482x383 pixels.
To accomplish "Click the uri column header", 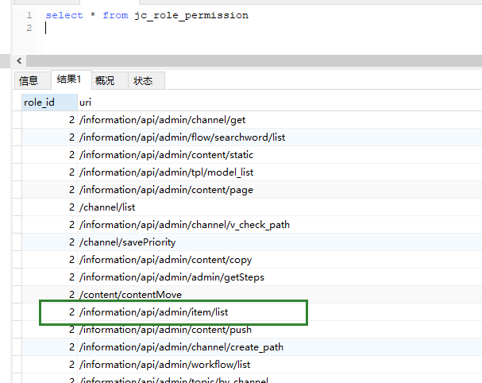I will (x=280, y=103).
